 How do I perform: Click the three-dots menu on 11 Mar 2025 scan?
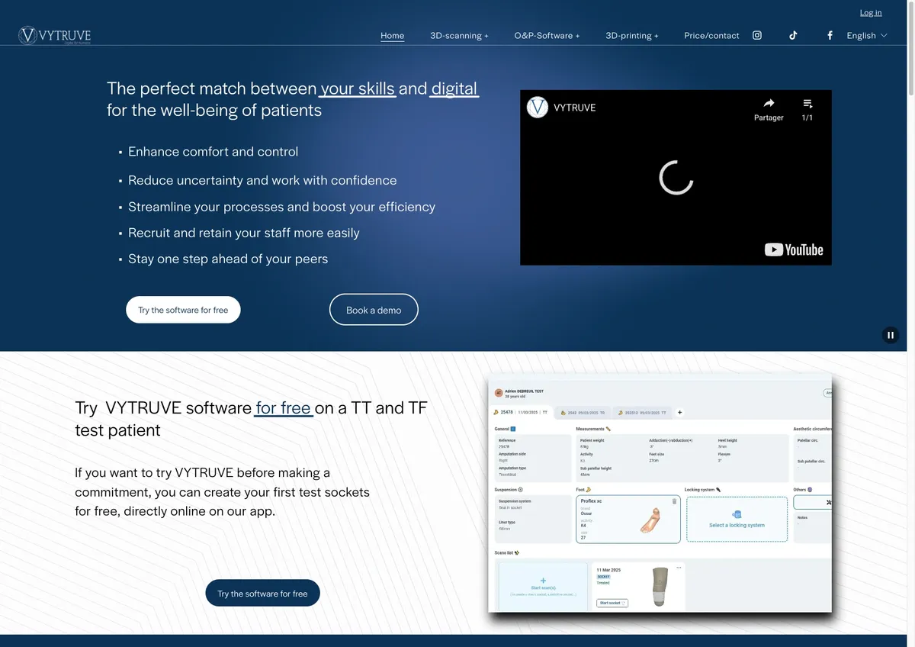(x=679, y=567)
